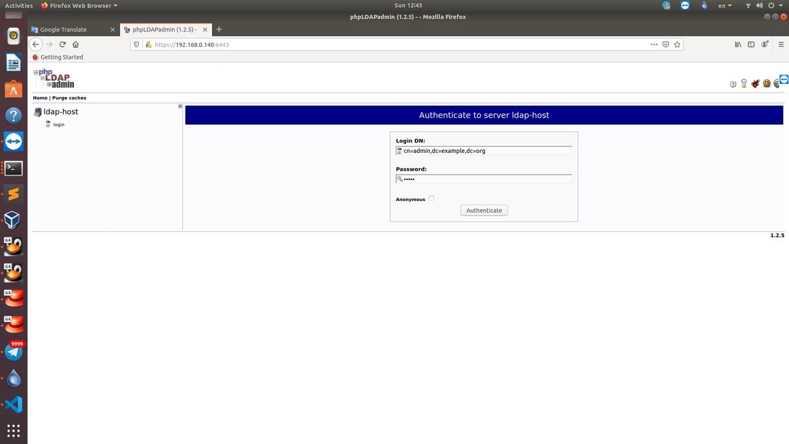This screenshot has width=789, height=444.
Task: Launch Sublime Text from the dock
Action: (14, 194)
